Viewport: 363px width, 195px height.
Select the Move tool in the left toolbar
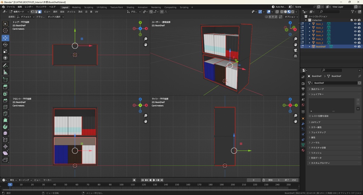(5, 38)
